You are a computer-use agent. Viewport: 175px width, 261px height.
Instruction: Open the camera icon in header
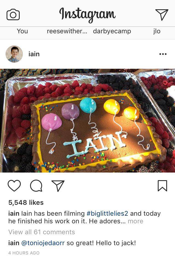pos(13,15)
